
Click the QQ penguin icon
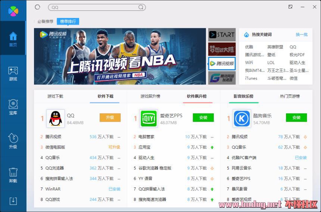pyautogui.click(x=56, y=118)
